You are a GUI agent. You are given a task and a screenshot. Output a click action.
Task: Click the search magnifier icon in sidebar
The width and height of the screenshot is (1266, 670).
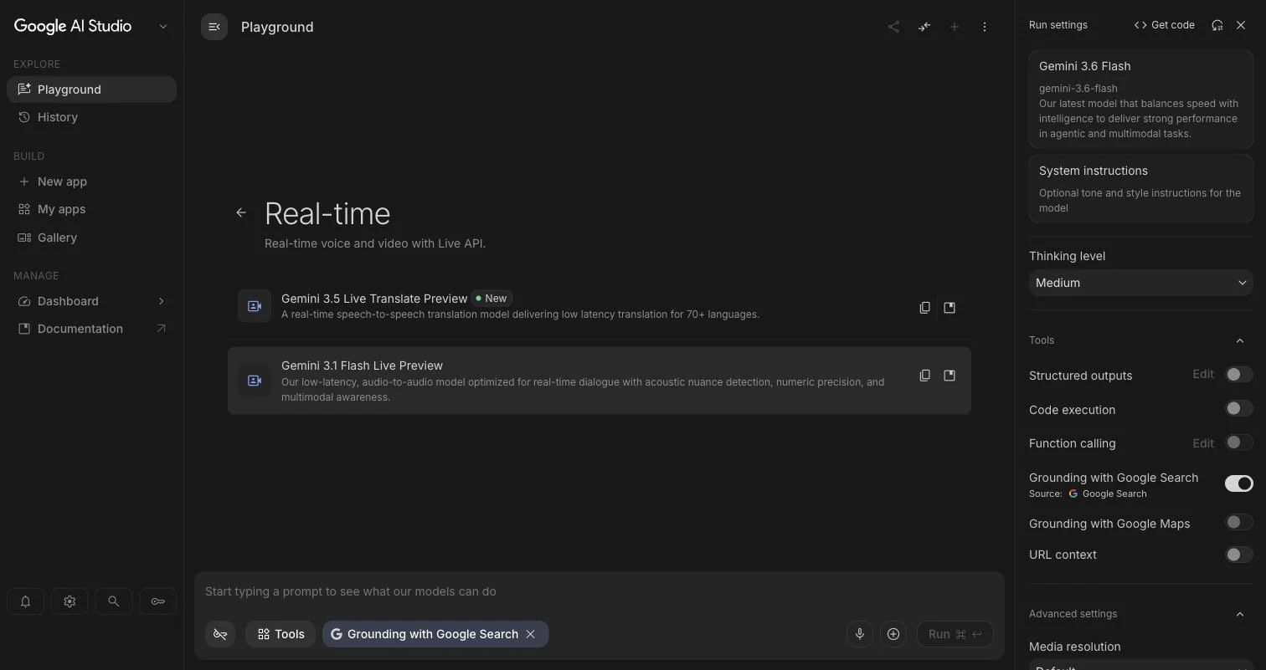114,601
